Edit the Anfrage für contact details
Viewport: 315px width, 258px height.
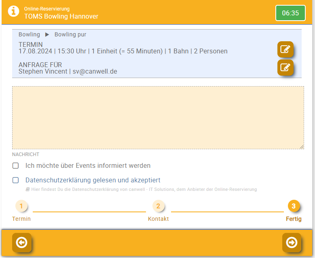pyautogui.click(x=285, y=67)
